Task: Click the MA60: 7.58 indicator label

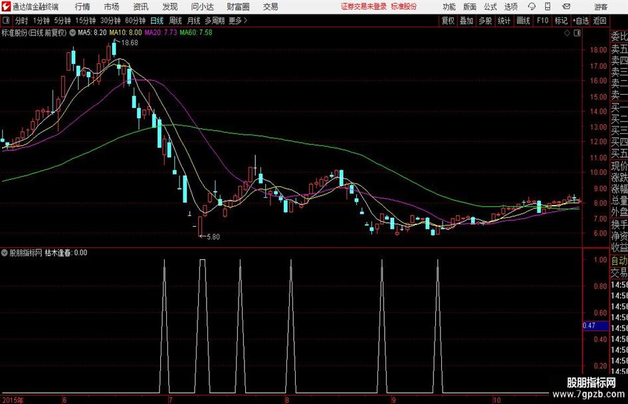Action: (196, 33)
